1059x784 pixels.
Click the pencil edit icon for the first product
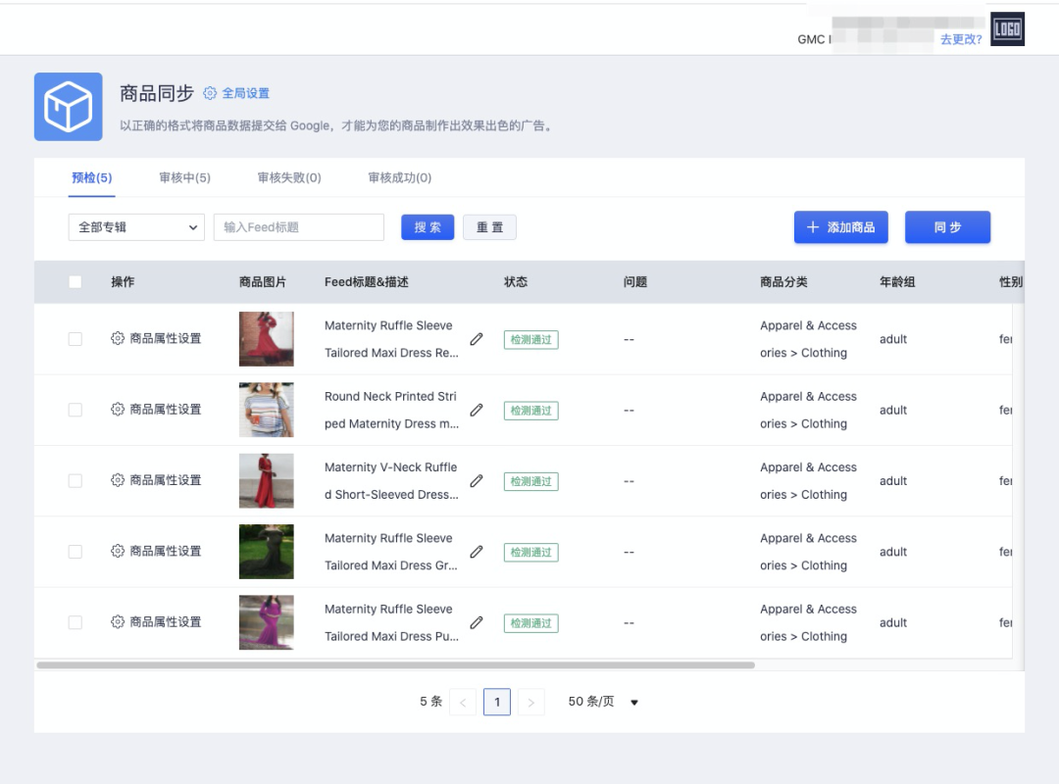pos(477,339)
